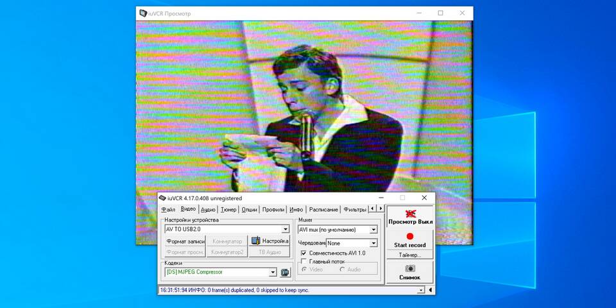Switch to the Тюнер tab
The height and width of the screenshot is (308, 616).
point(228,210)
